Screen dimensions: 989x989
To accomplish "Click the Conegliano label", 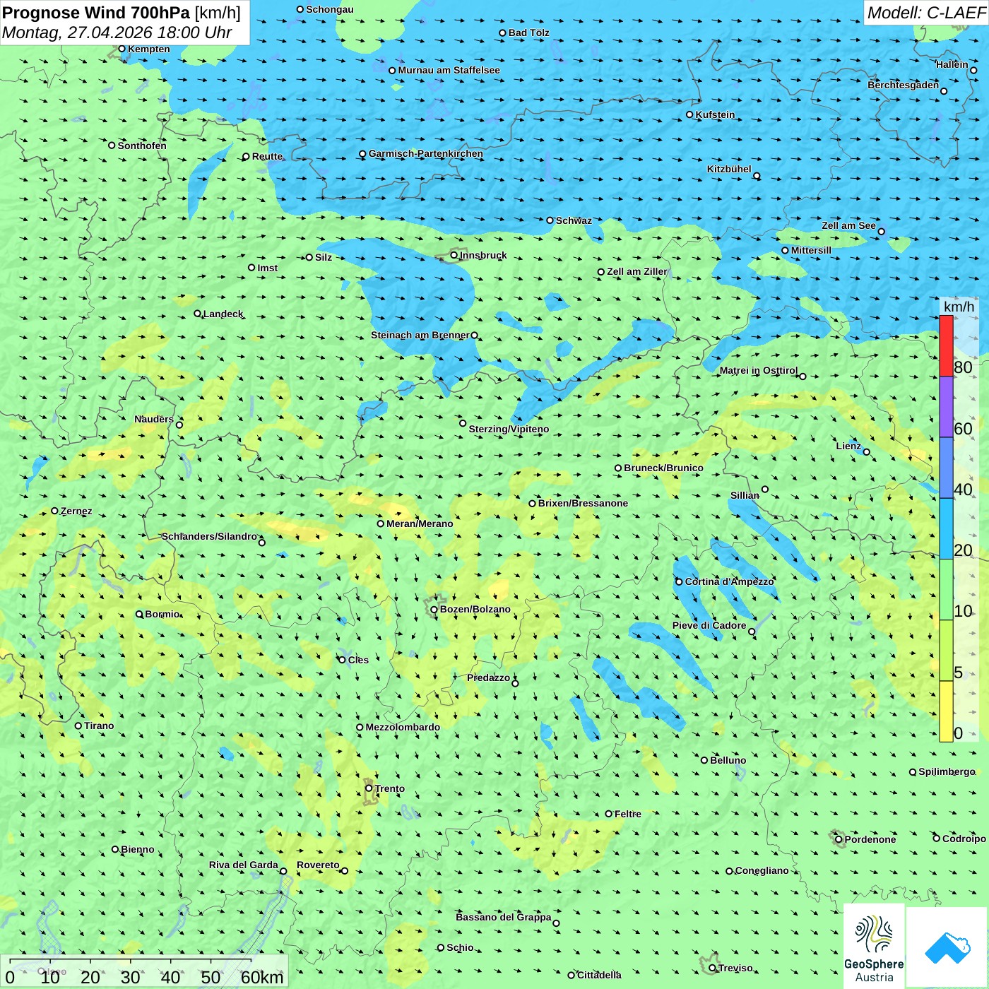I will click(x=762, y=870).
